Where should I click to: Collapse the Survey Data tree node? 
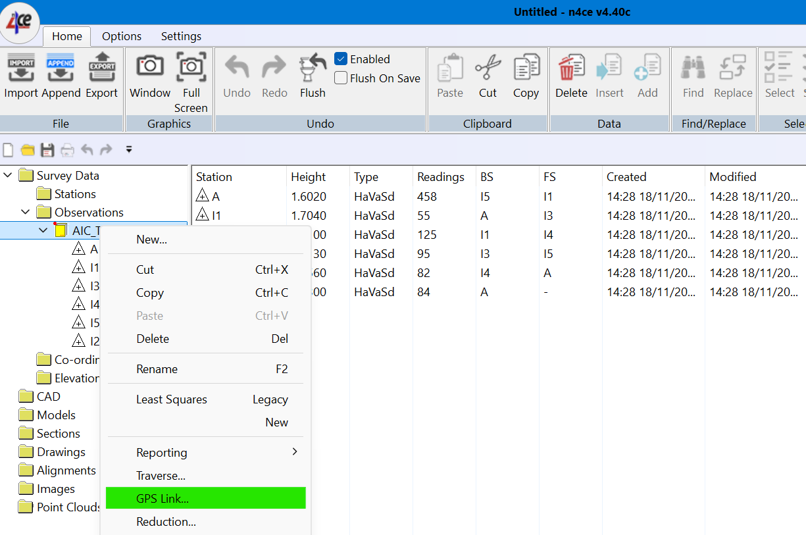(7, 176)
